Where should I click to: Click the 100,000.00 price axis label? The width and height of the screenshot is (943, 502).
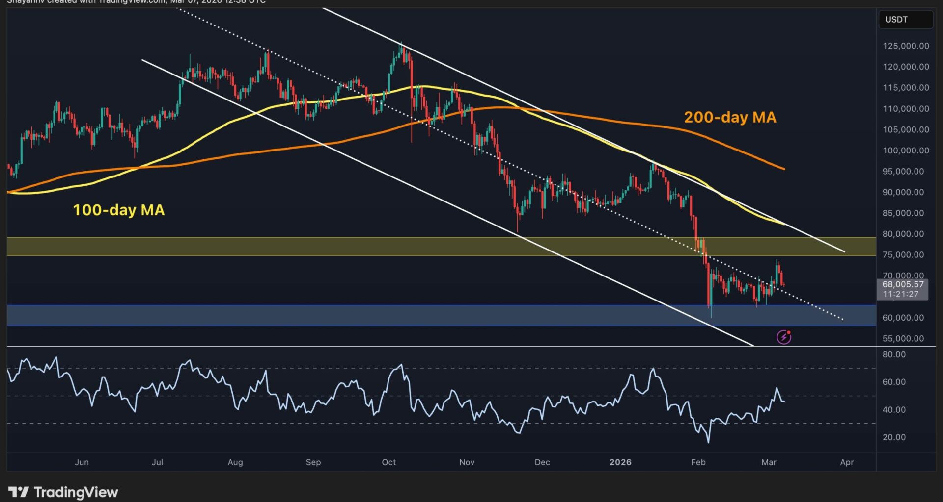(x=906, y=151)
